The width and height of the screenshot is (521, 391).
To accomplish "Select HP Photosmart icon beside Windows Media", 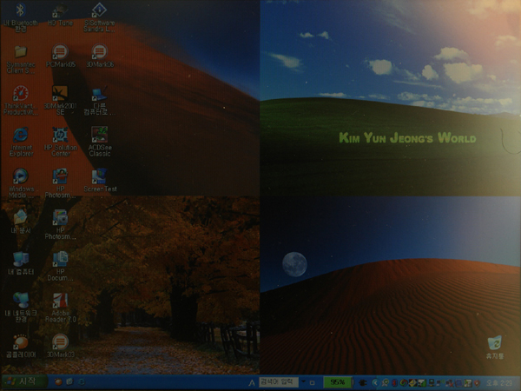I will coord(60,183).
